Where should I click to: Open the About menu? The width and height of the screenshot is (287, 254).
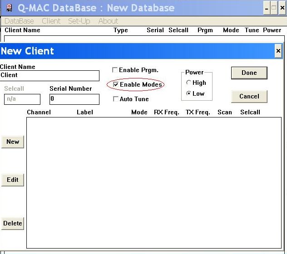point(108,21)
